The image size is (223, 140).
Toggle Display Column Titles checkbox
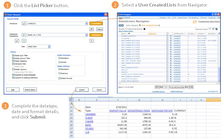[13, 58]
